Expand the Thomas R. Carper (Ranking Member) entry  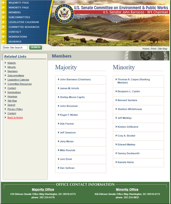click(x=138, y=81)
